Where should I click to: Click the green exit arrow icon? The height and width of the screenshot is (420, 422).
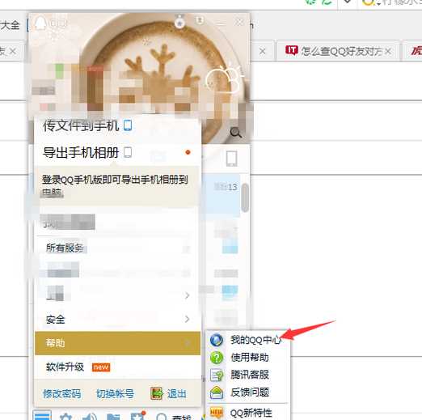point(157,393)
